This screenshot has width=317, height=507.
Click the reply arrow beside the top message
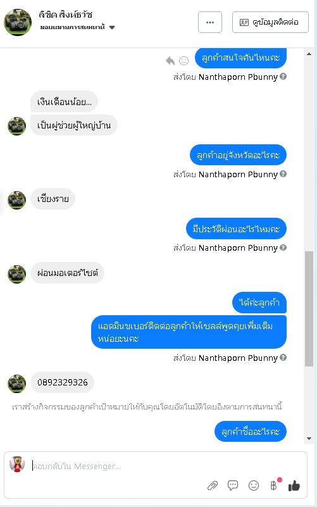[x=170, y=61]
